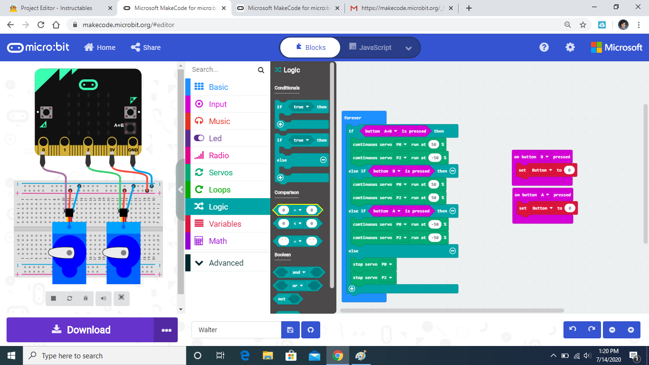The height and width of the screenshot is (365, 649).
Task: Open button A dropdown in else-if block
Action: [x=397, y=211]
